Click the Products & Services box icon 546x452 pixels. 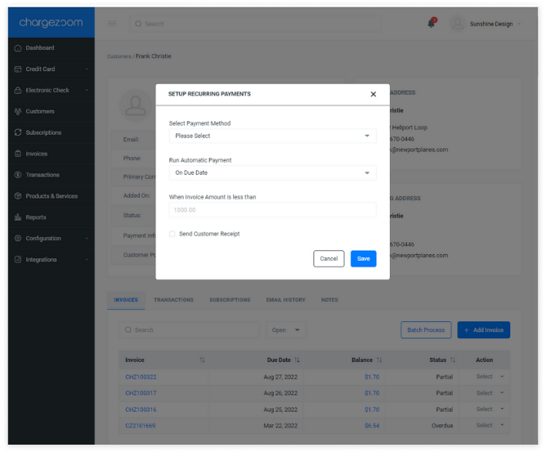pyautogui.click(x=18, y=196)
